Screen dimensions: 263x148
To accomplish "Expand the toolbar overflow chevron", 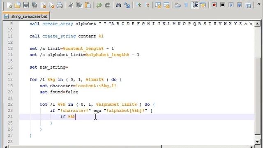I will click(x=259, y=4).
